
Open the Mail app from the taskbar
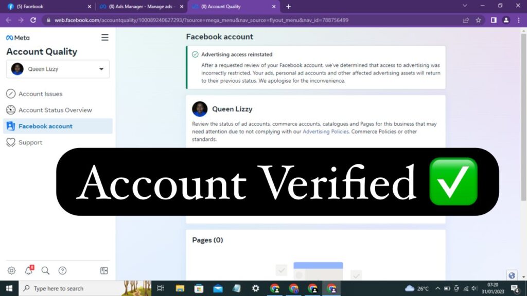(x=218, y=288)
